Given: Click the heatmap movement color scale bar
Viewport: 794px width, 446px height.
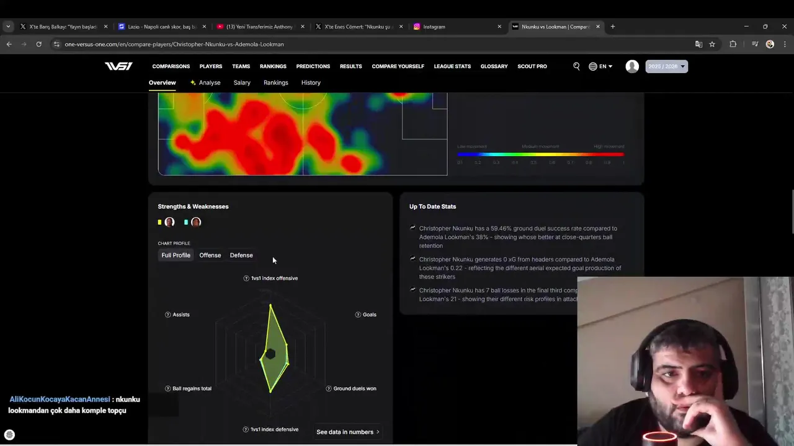Looking at the screenshot, I should 541,154.
